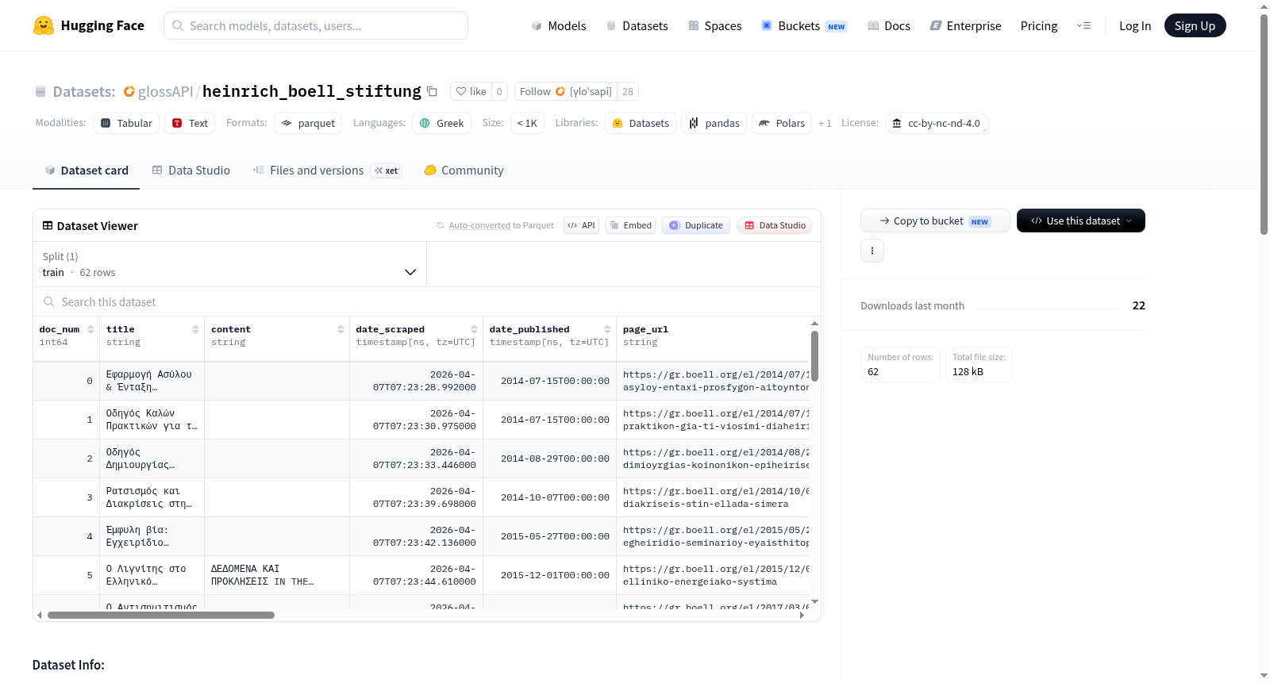The height and width of the screenshot is (683, 1270).
Task: Open Buckets in top navigation
Action: pyautogui.click(x=804, y=25)
